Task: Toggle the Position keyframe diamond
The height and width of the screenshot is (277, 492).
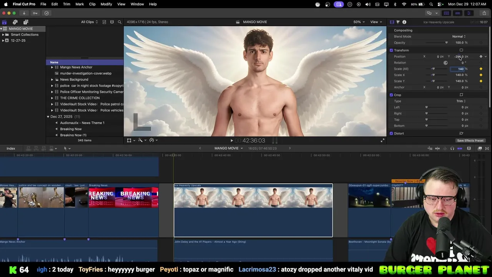Action: point(481,57)
